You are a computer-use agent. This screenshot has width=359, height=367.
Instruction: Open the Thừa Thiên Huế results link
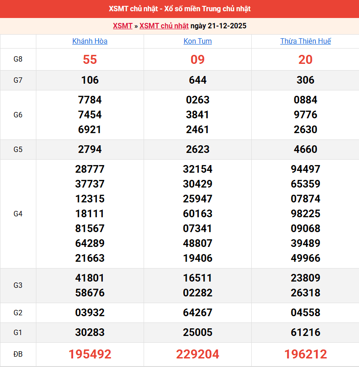(306, 41)
